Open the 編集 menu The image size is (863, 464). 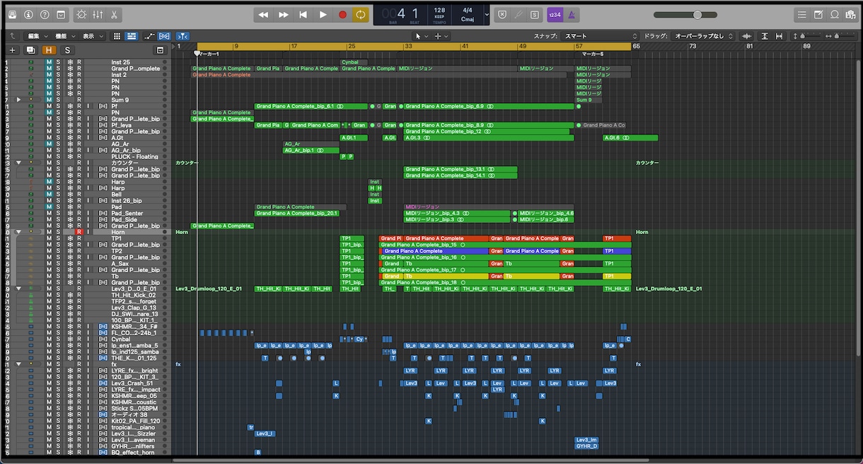[x=37, y=36]
